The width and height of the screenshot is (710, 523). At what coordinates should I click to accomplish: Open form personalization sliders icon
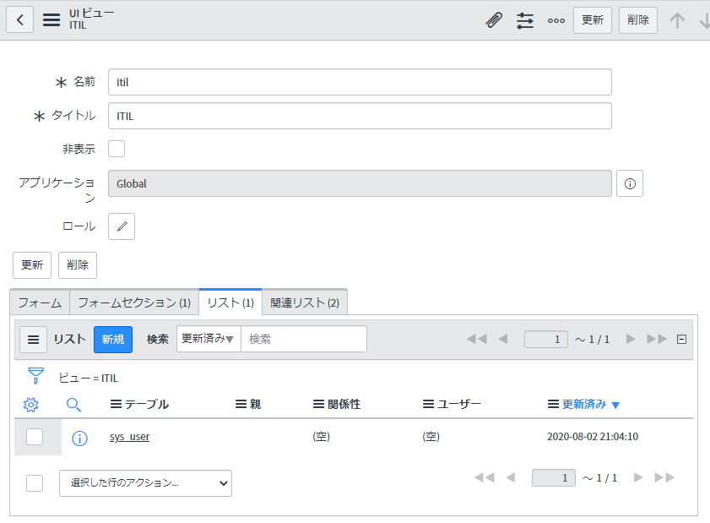525,20
